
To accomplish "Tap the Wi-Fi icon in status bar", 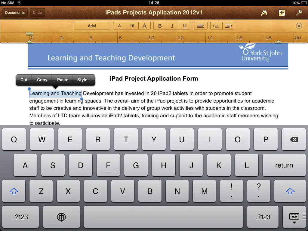I will click(x=19, y=3).
